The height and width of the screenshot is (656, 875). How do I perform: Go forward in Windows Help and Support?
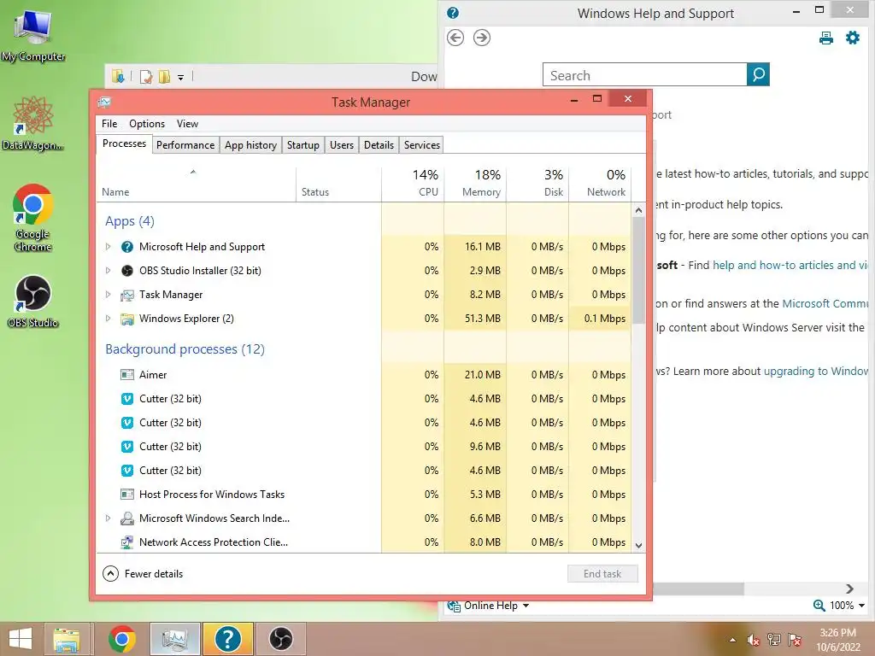(x=482, y=38)
